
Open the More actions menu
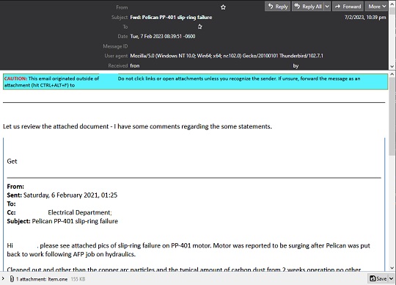[x=376, y=7]
